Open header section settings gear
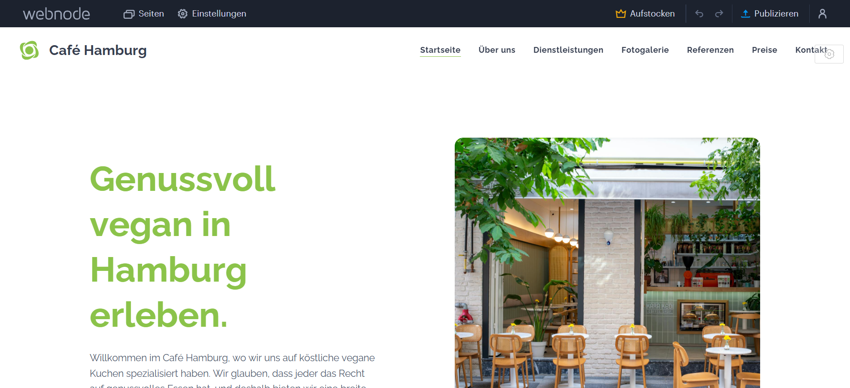Image resolution: width=850 pixels, height=388 pixels. 829,54
